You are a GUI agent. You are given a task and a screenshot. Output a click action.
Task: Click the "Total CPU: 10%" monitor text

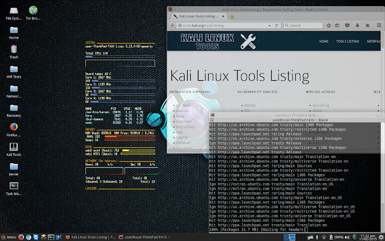[x=96, y=53]
